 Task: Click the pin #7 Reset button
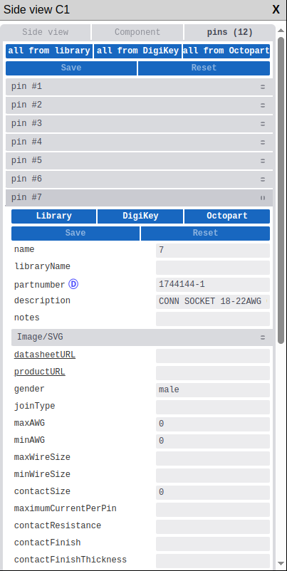pyautogui.click(x=205, y=234)
